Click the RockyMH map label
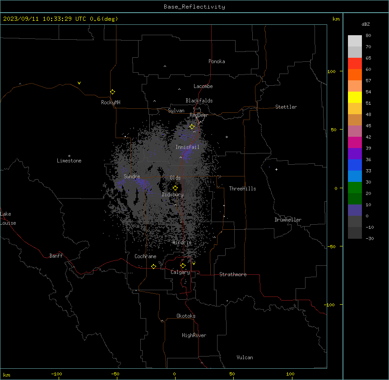 pos(111,102)
